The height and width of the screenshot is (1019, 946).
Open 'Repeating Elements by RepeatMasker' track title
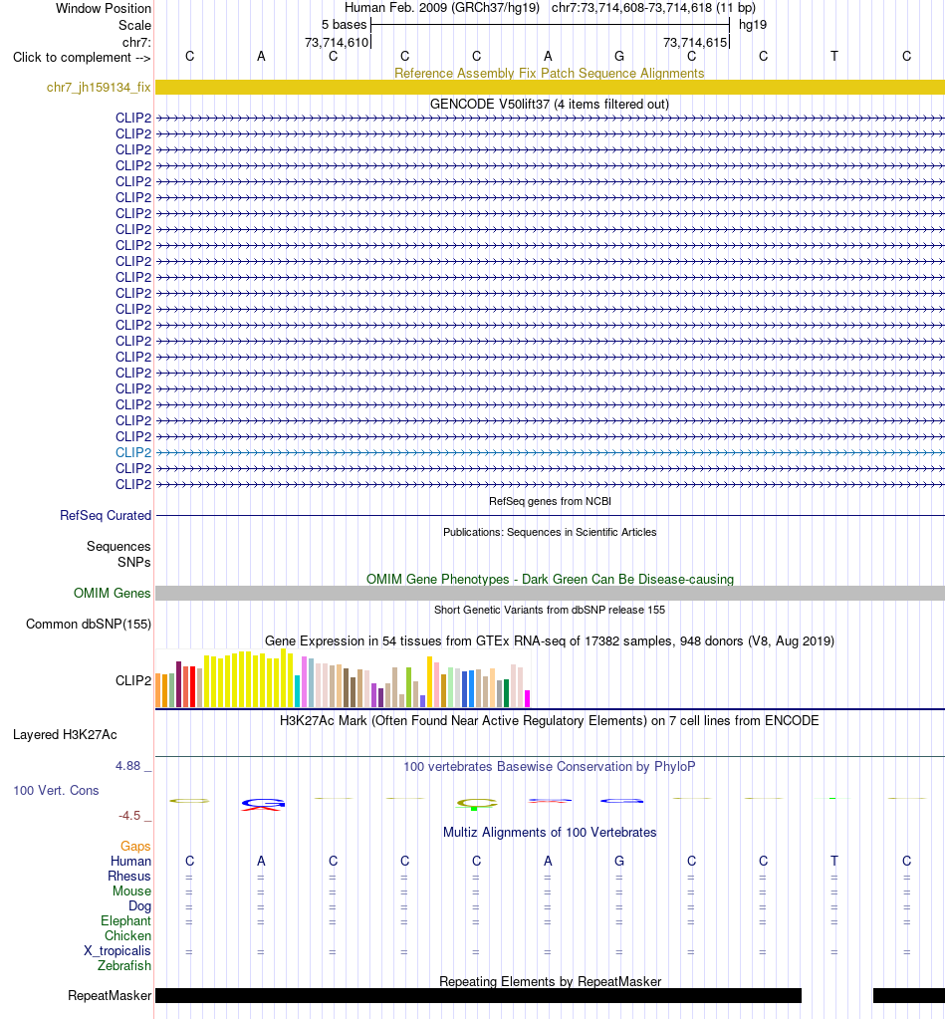(x=550, y=981)
